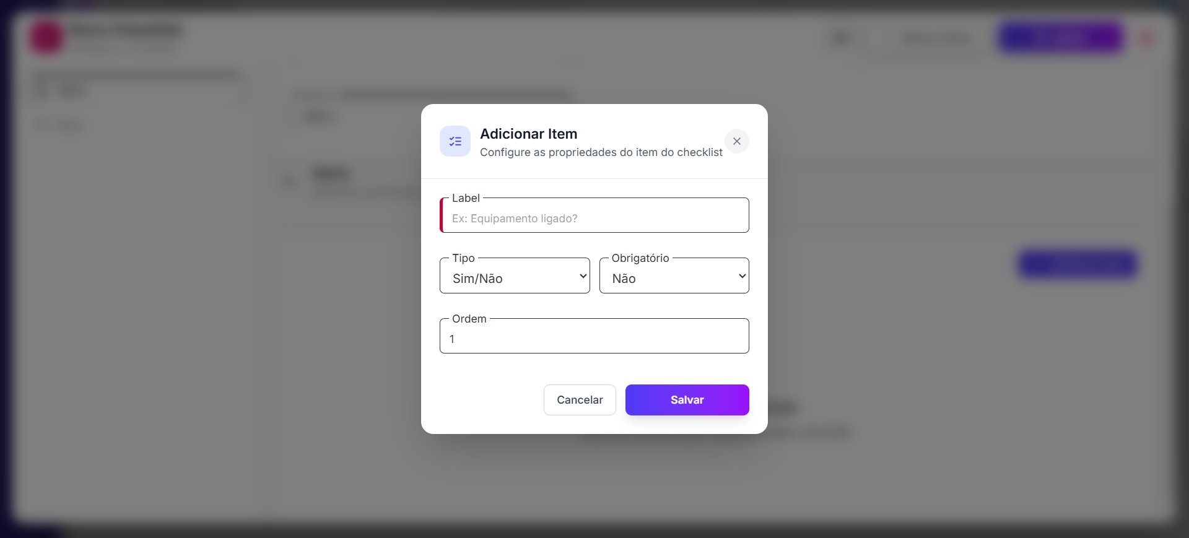1189x538 pixels.
Task: Open the Obrigatório dropdown showing Não
Action: (x=668, y=278)
